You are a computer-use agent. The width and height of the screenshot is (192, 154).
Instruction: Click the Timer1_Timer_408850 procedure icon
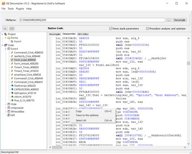pyautogui.click(x=12, y=67)
